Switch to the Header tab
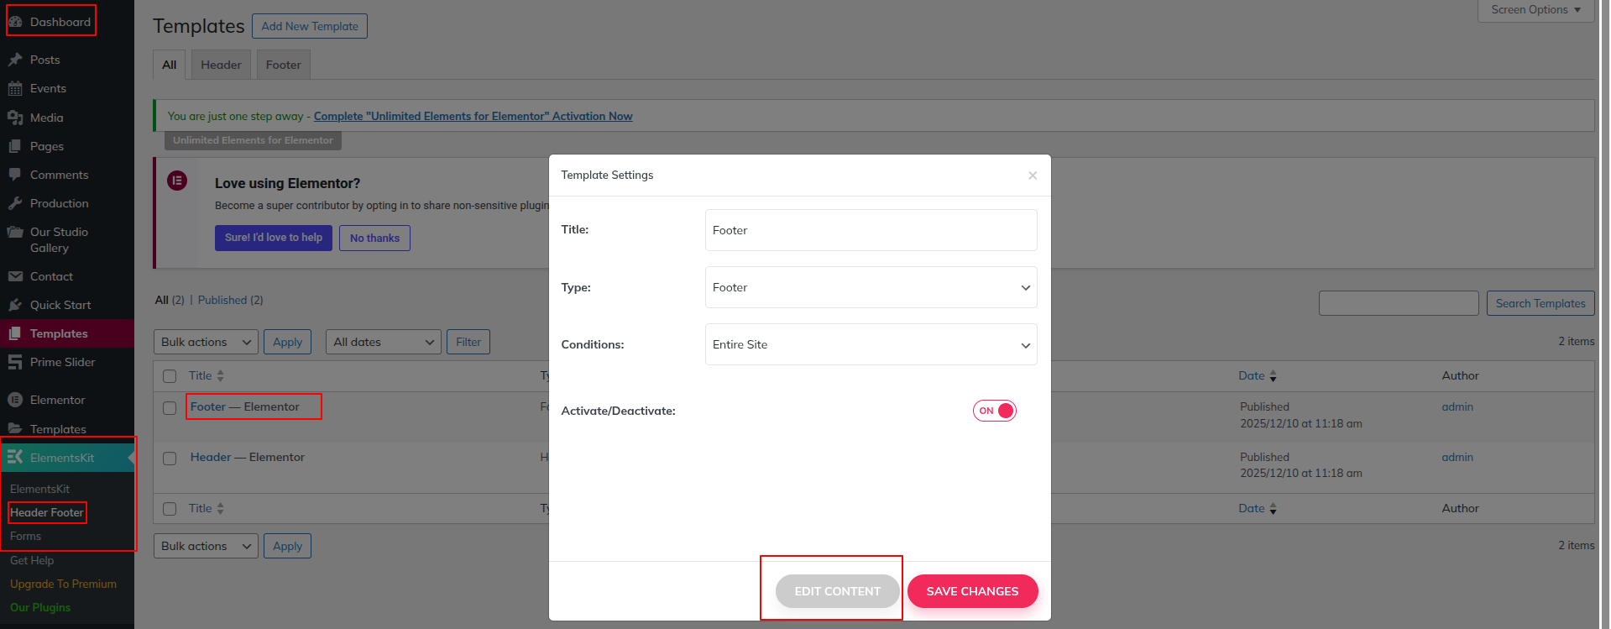The height and width of the screenshot is (629, 1611). 221,65
